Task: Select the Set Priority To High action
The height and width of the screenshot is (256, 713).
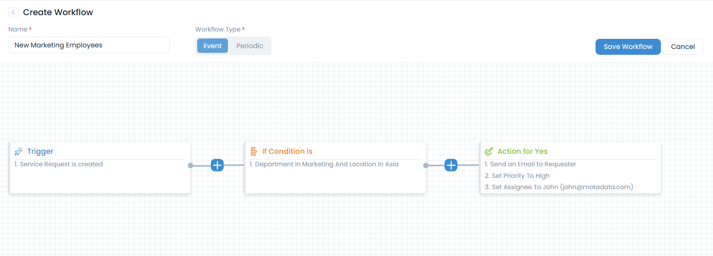Action: tap(517, 176)
